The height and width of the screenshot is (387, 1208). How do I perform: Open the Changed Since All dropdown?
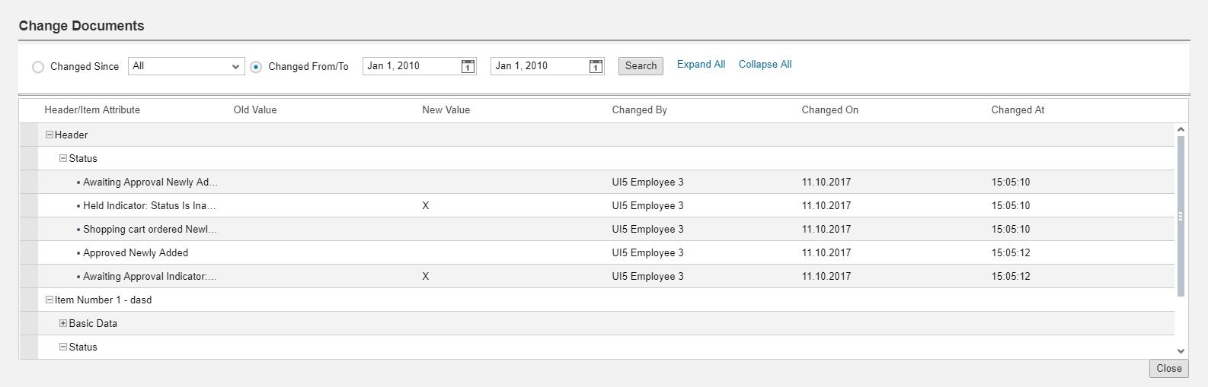pos(187,66)
